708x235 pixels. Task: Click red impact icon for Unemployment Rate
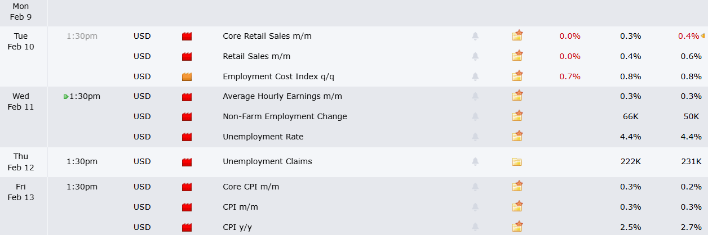point(187,137)
